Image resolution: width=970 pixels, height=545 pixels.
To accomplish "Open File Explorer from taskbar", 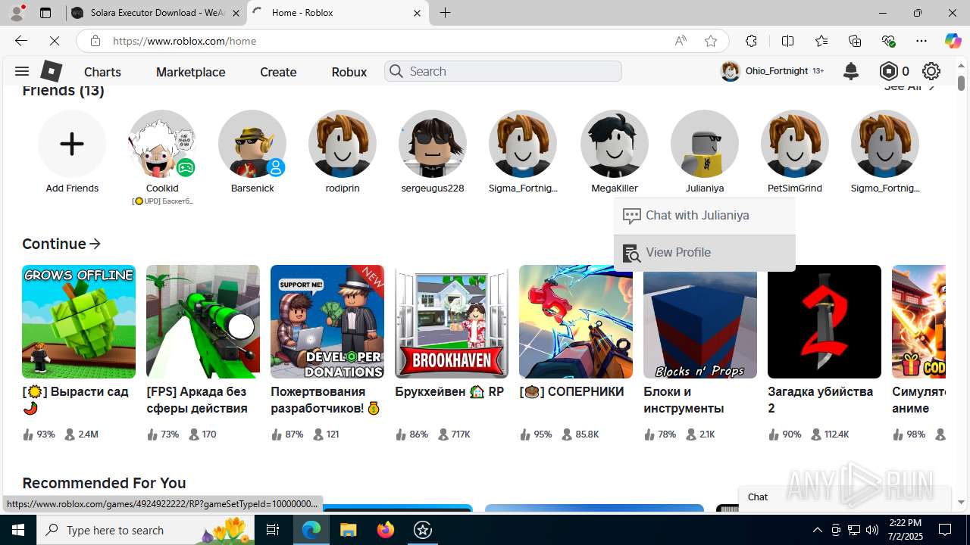I will pos(348,530).
